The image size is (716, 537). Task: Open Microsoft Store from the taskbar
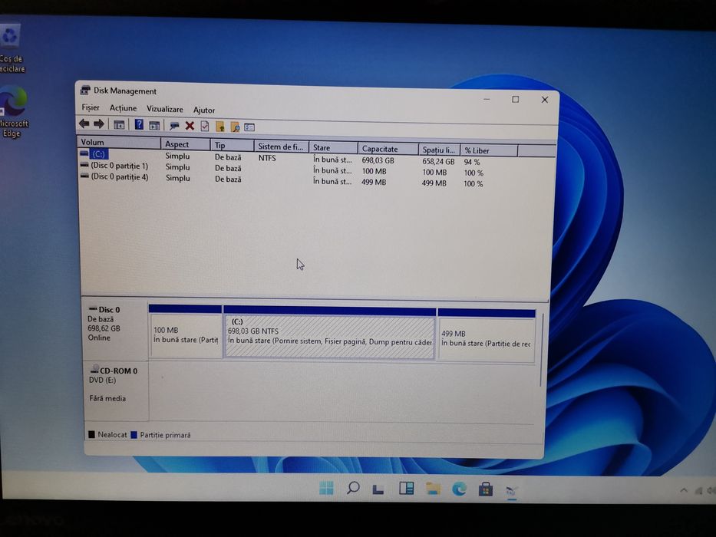[x=486, y=490]
